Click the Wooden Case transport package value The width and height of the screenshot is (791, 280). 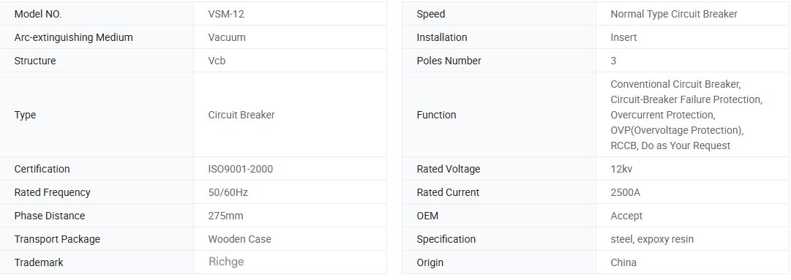239,239
